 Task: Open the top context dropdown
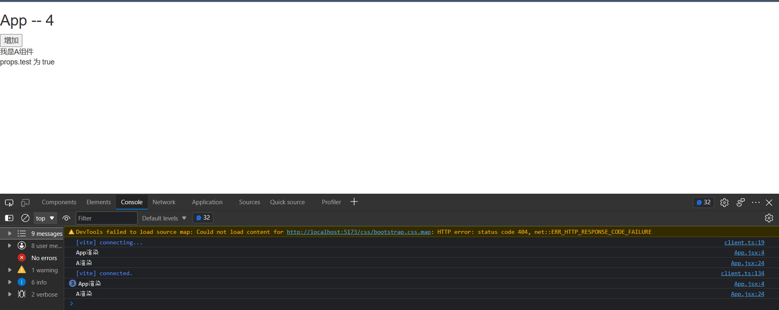pos(45,218)
